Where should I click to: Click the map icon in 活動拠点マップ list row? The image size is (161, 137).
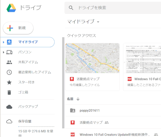[x=72, y=122]
